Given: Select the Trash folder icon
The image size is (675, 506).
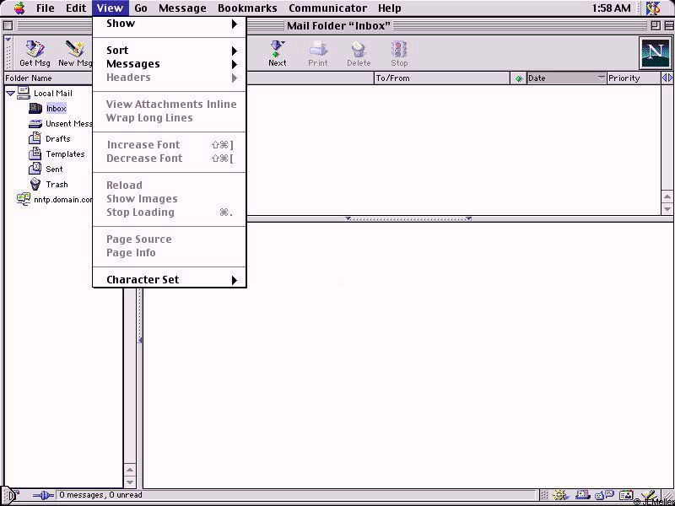Looking at the screenshot, I should click(x=35, y=184).
